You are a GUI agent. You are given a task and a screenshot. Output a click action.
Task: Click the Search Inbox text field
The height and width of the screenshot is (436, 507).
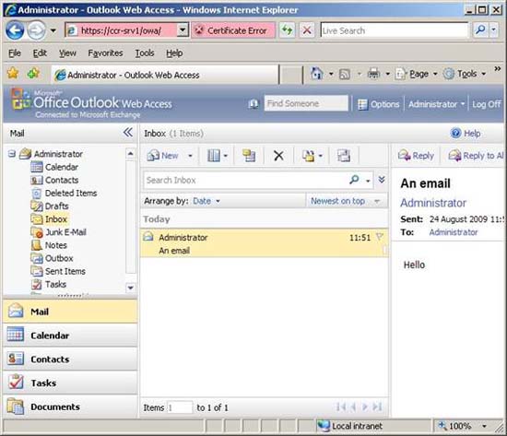tap(246, 180)
